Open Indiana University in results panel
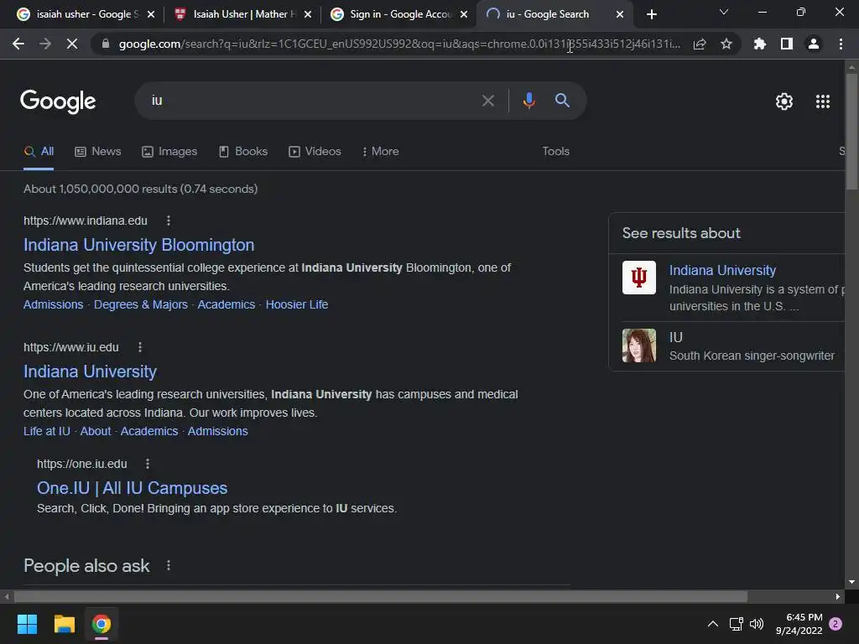859x644 pixels. tap(722, 270)
